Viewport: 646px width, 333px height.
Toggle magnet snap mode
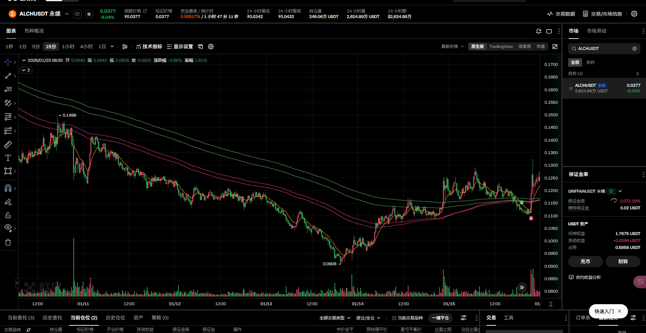click(x=8, y=188)
